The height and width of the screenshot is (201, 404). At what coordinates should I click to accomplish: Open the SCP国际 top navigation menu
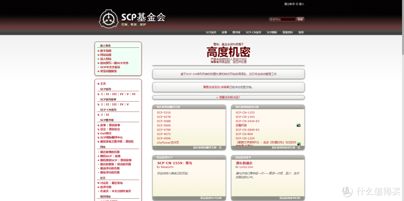[272, 33]
